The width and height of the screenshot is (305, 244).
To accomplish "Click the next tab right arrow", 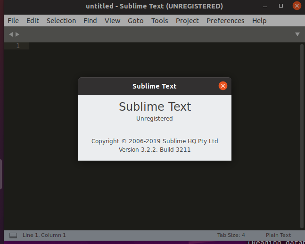I will click(17, 34).
